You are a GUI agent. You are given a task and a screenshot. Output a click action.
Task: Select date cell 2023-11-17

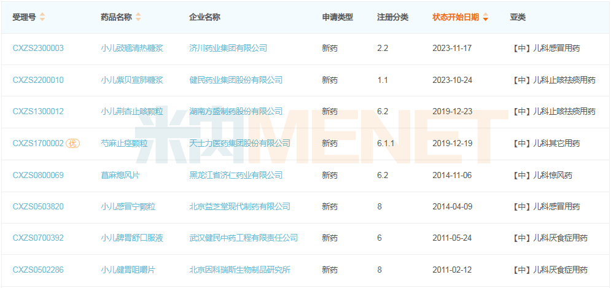453,49
